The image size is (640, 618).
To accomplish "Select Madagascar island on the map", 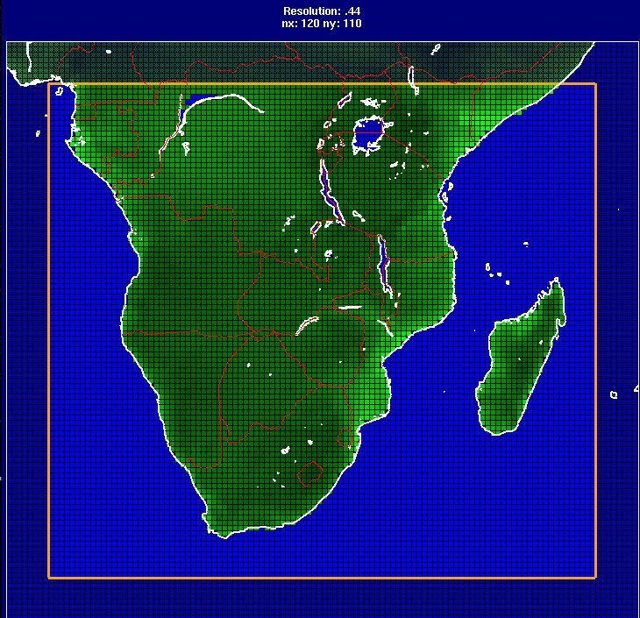I will point(522,359).
